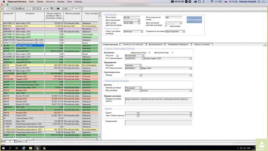Switch to the Функции по договору tab
The image size is (268, 151).
tap(202, 44)
